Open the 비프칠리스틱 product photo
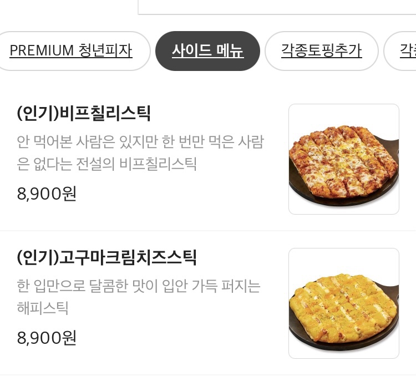 [344, 159]
